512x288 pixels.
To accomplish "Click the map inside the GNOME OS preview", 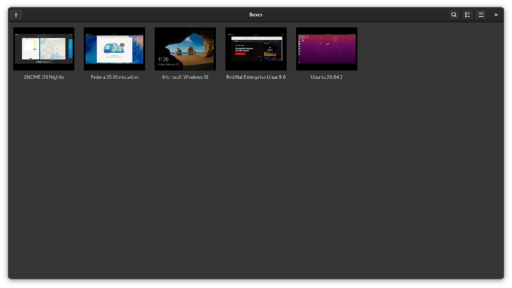I will pos(52,48).
